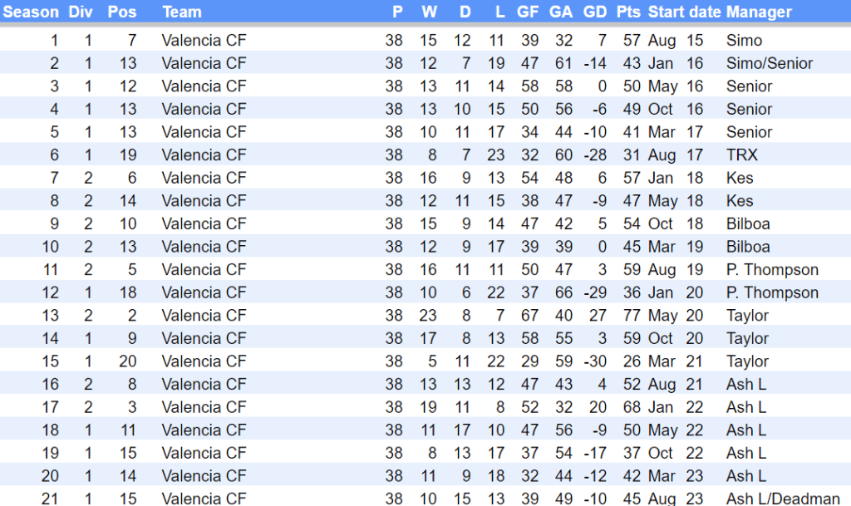Select the Ash L/Deadman manager cell
The image size is (851, 506).
(783, 499)
